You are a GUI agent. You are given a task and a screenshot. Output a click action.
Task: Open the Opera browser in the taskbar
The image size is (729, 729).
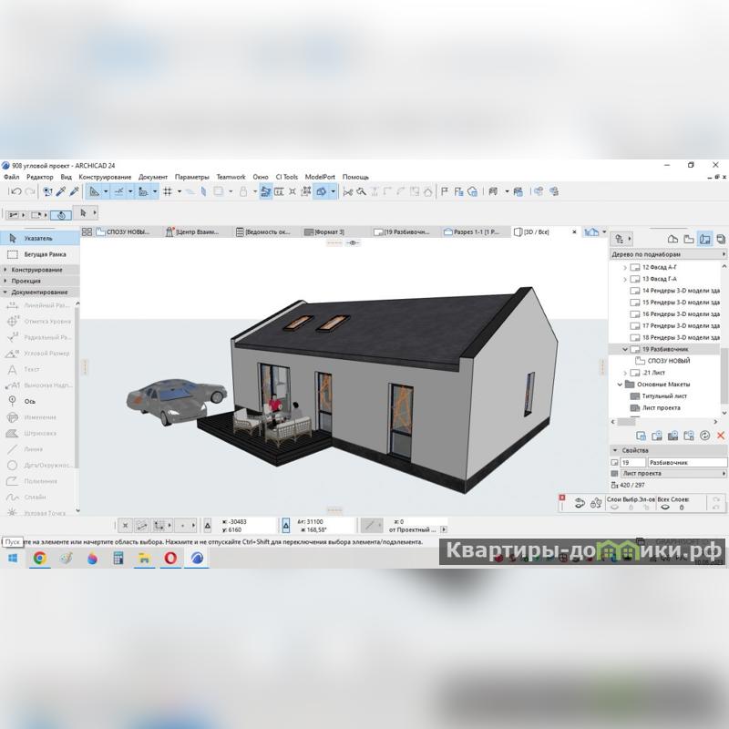(x=170, y=558)
